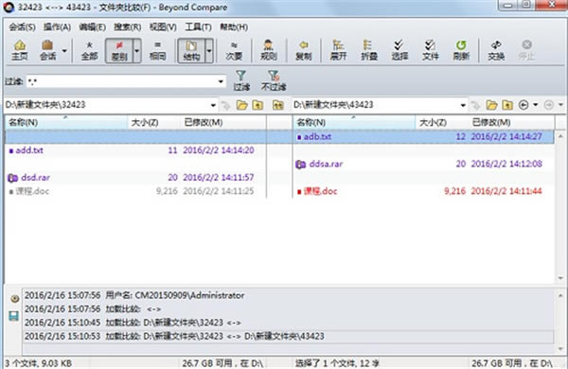Viewport: 568px width, 369px height.
Task: Click the Home (主页) toolbar icon
Action: [20, 50]
